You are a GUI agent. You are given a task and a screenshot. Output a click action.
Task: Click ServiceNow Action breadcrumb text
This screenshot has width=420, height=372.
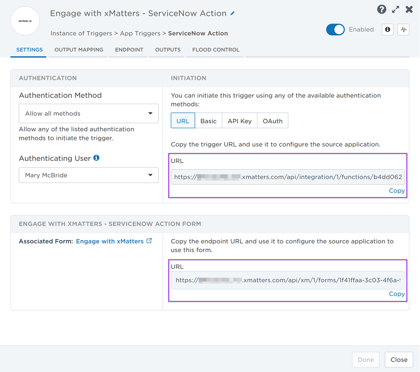point(198,34)
